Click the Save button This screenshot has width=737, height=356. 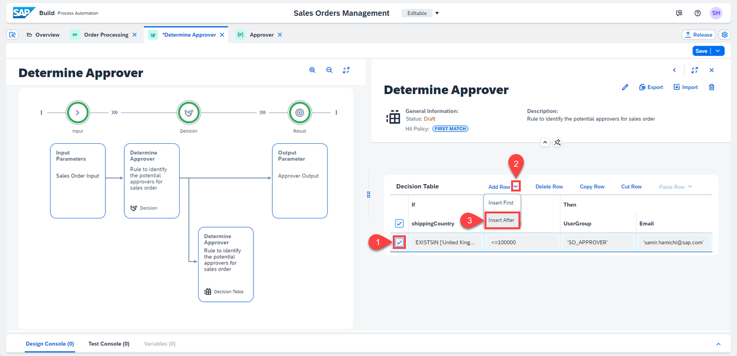(x=702, y=51)
